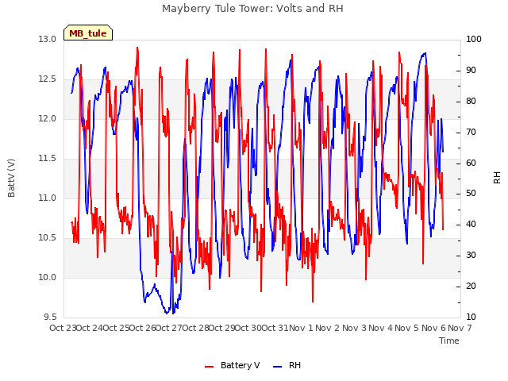Click the 20 tick on the RH axis
Viewport: 508px width, 381px height.
471,286
